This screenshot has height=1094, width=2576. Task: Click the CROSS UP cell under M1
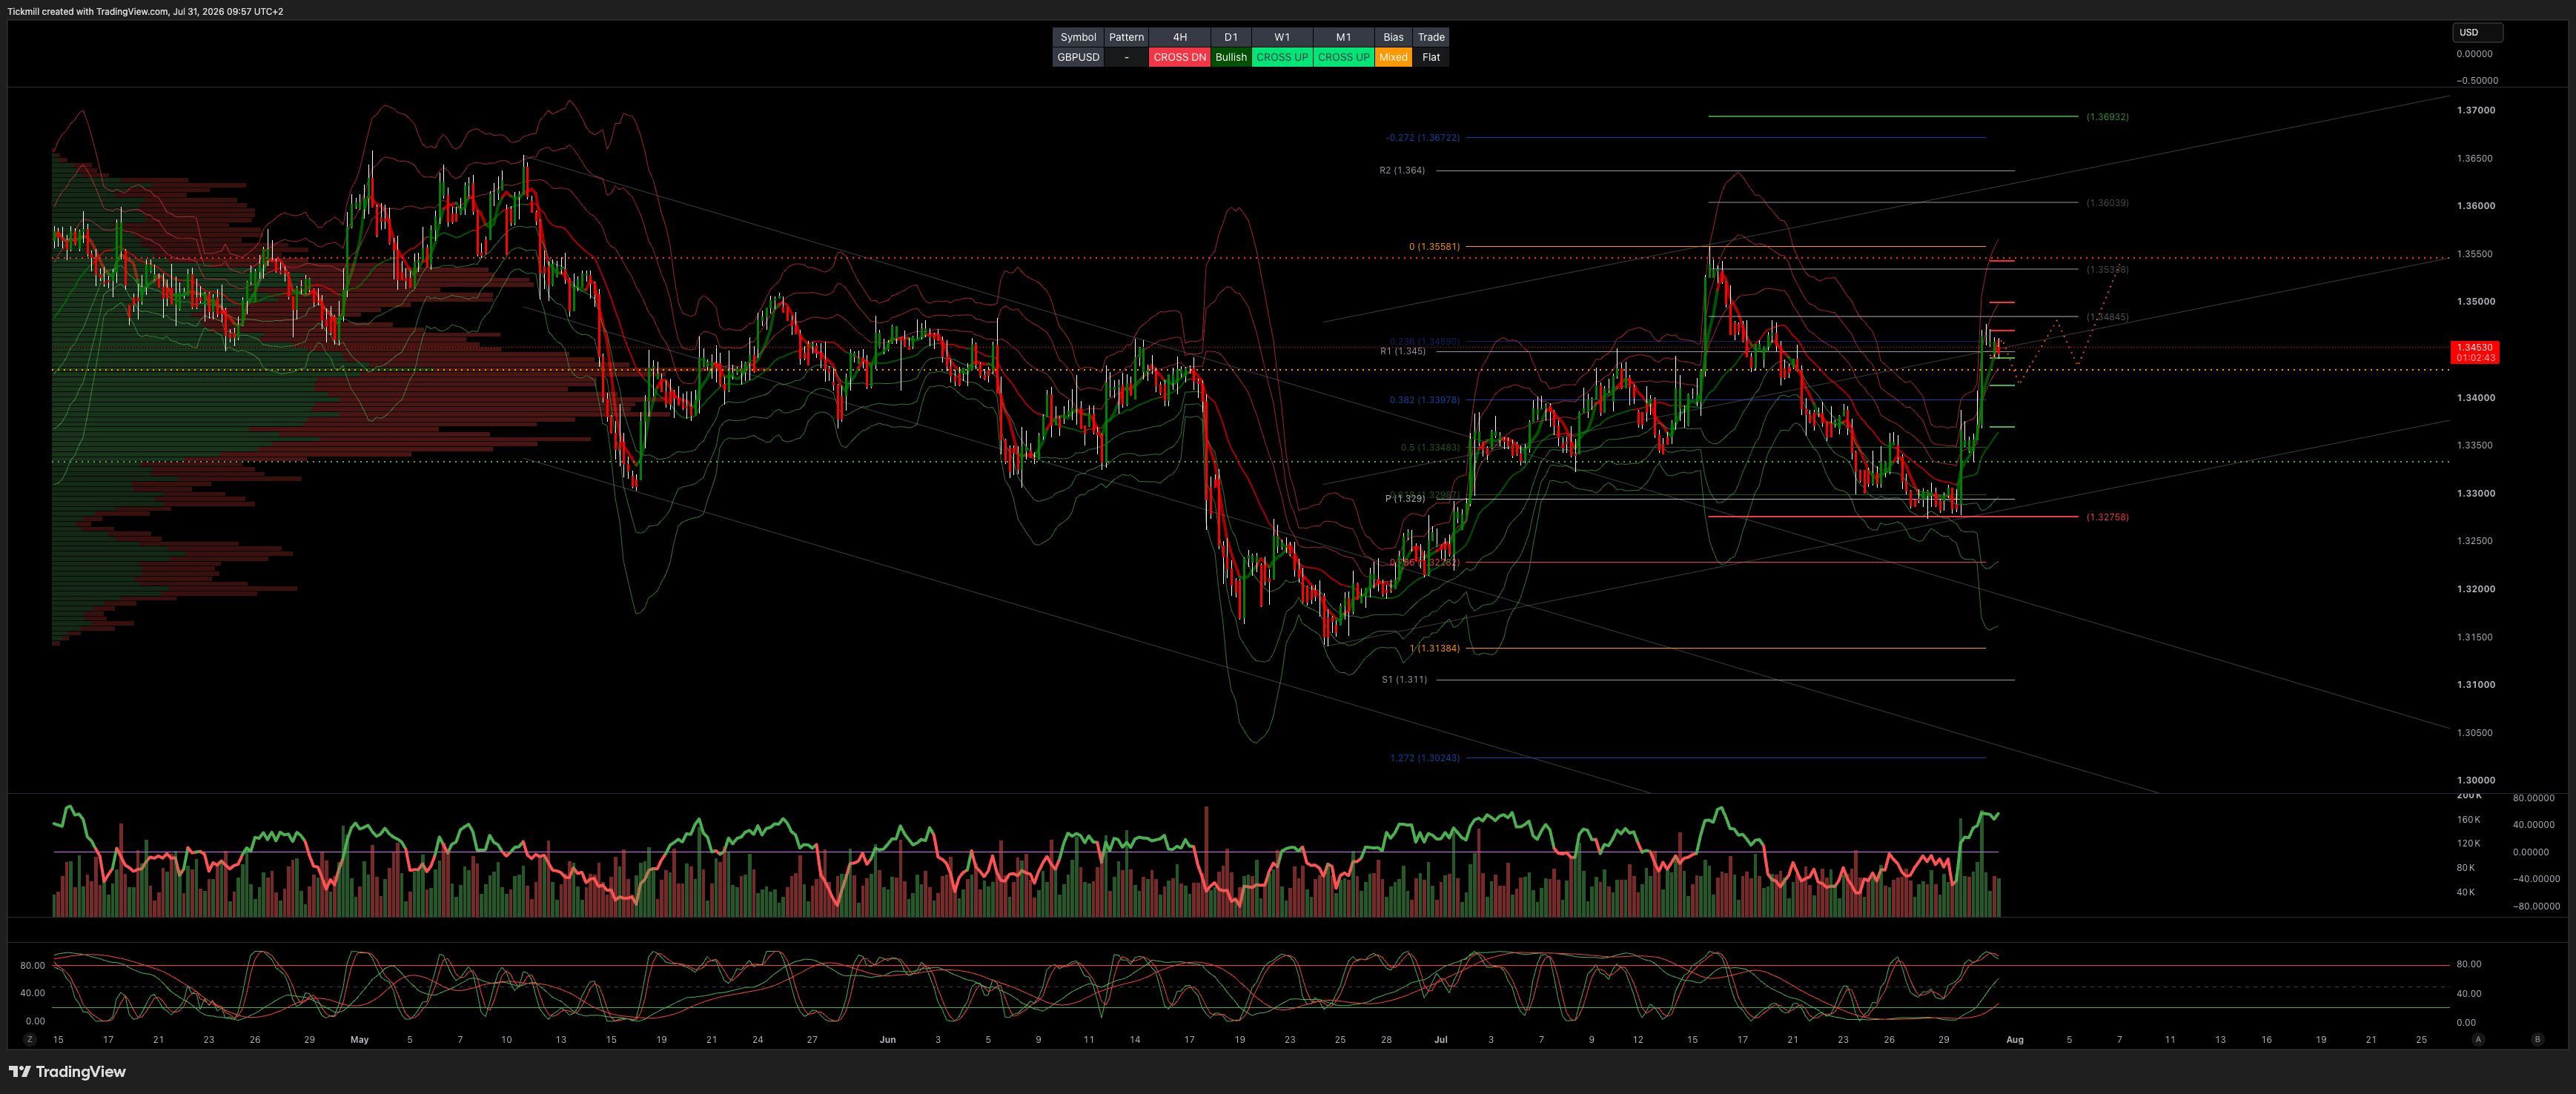tap(1343, 57)
